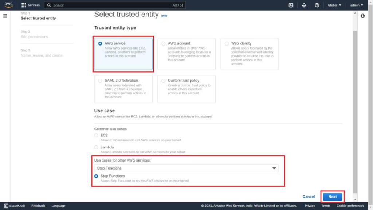
Task: Expand the hamburger navigation menu
Action: [5, 16]
